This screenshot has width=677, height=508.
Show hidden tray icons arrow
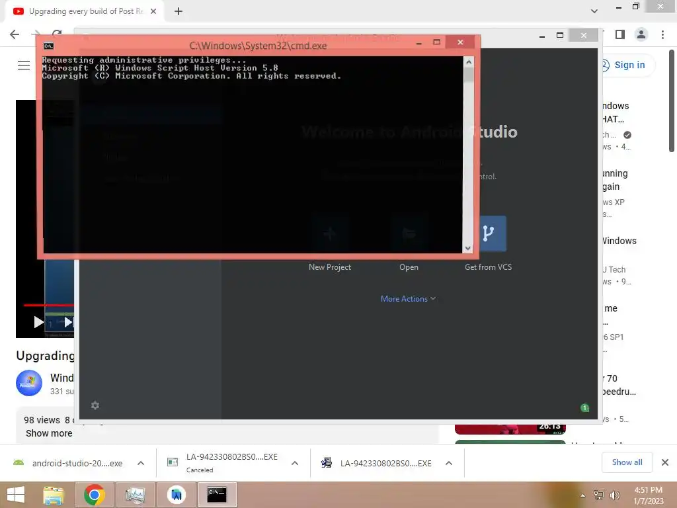click(583, 495)
